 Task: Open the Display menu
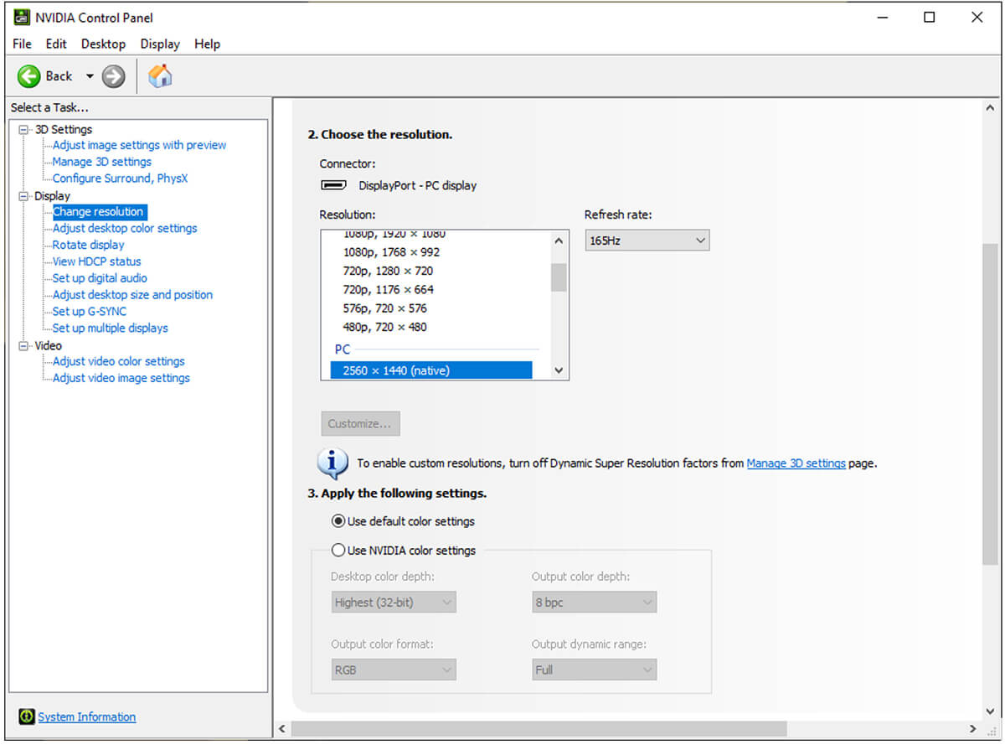[160, 44]
